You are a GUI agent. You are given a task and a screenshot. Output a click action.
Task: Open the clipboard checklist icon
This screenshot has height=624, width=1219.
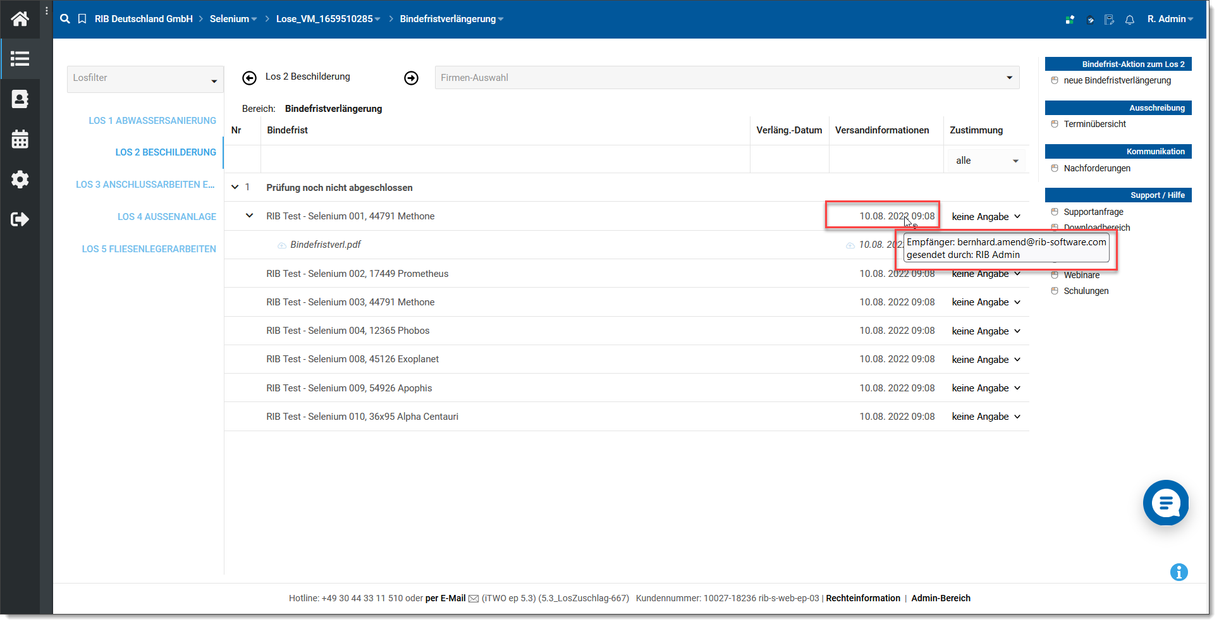point(1090,20)
